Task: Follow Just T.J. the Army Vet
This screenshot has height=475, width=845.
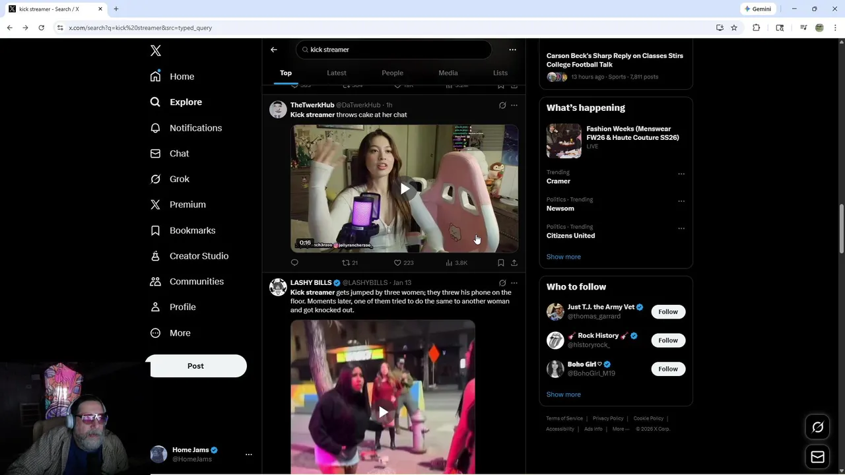Action: point(668,311)
